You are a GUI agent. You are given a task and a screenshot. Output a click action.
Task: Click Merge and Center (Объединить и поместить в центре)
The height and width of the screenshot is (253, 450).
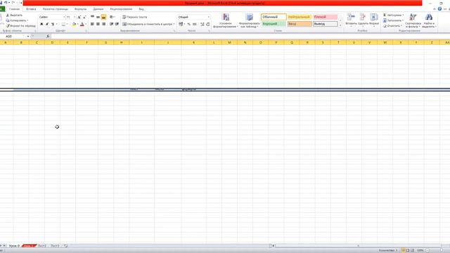click(x=148, y=24)
